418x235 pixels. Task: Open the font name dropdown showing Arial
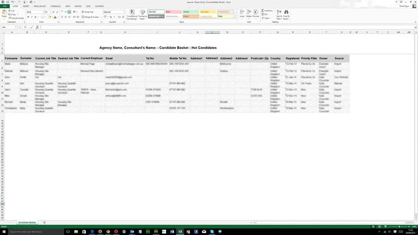click(x=35, y=12)
